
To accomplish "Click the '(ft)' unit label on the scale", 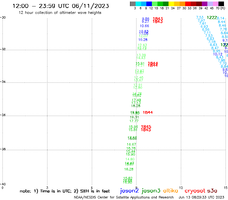I will pos(223,8).
